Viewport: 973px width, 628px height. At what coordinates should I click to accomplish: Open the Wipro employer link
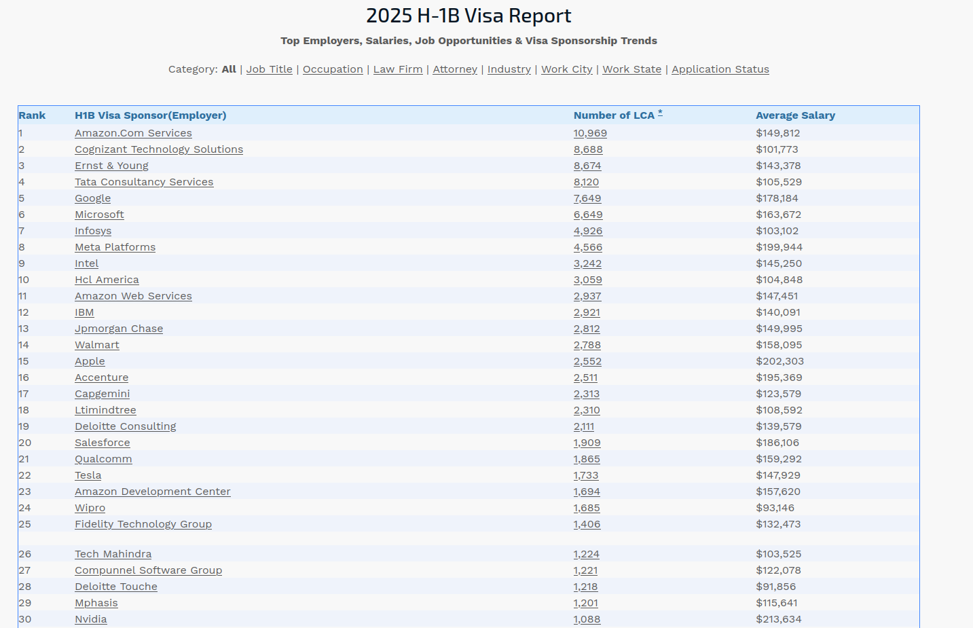[x=90, y=508]
